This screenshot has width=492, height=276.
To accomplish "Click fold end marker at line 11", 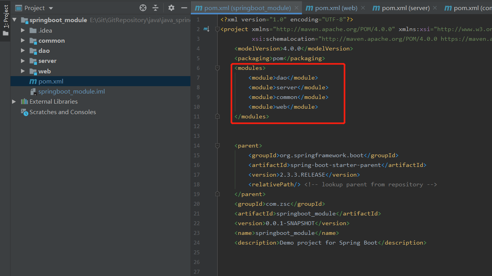I will click(217, 116).
